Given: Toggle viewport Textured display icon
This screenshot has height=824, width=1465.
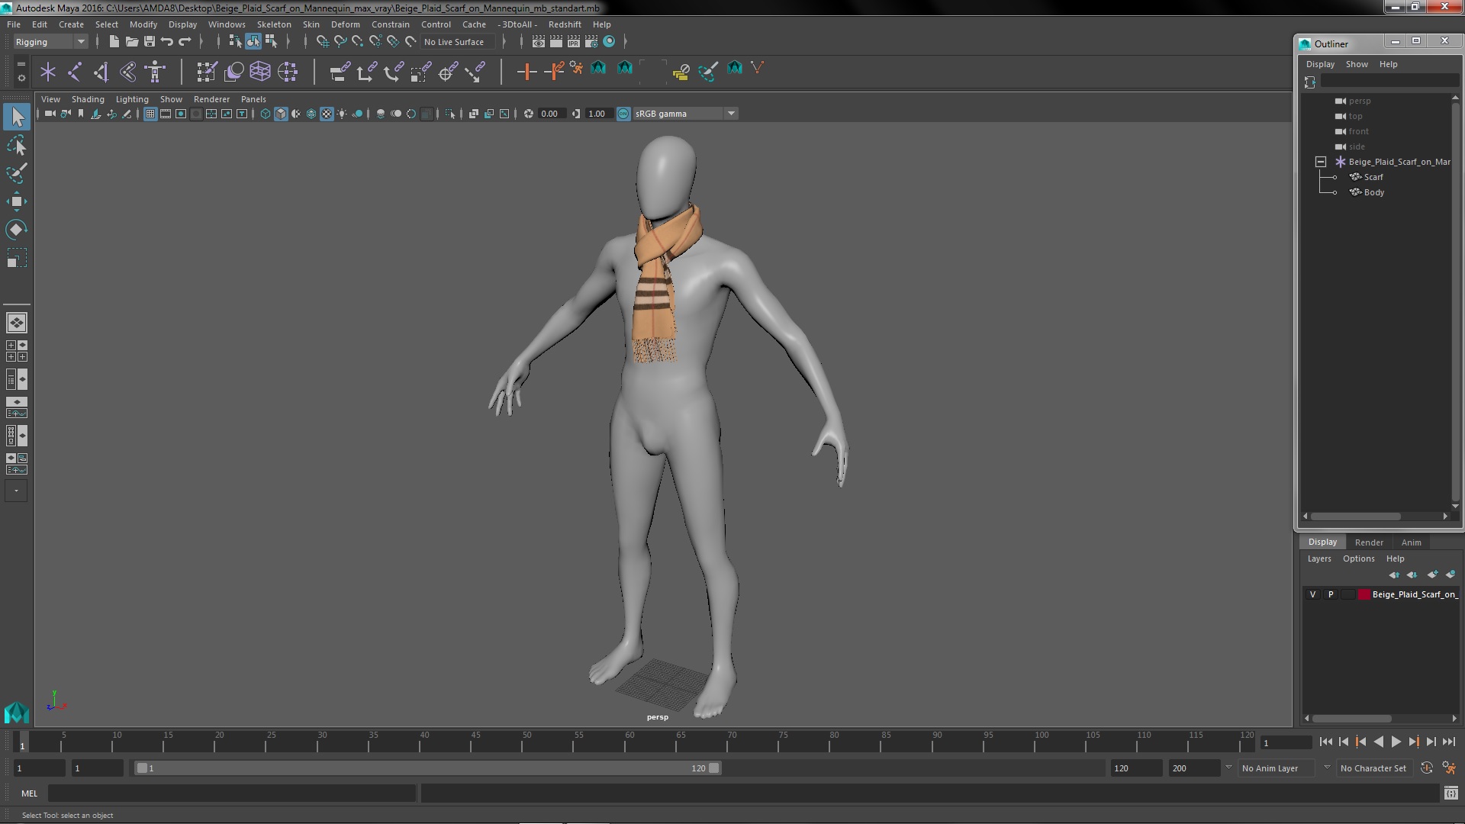Looking at the screenshot, I should tap(327, 114).
